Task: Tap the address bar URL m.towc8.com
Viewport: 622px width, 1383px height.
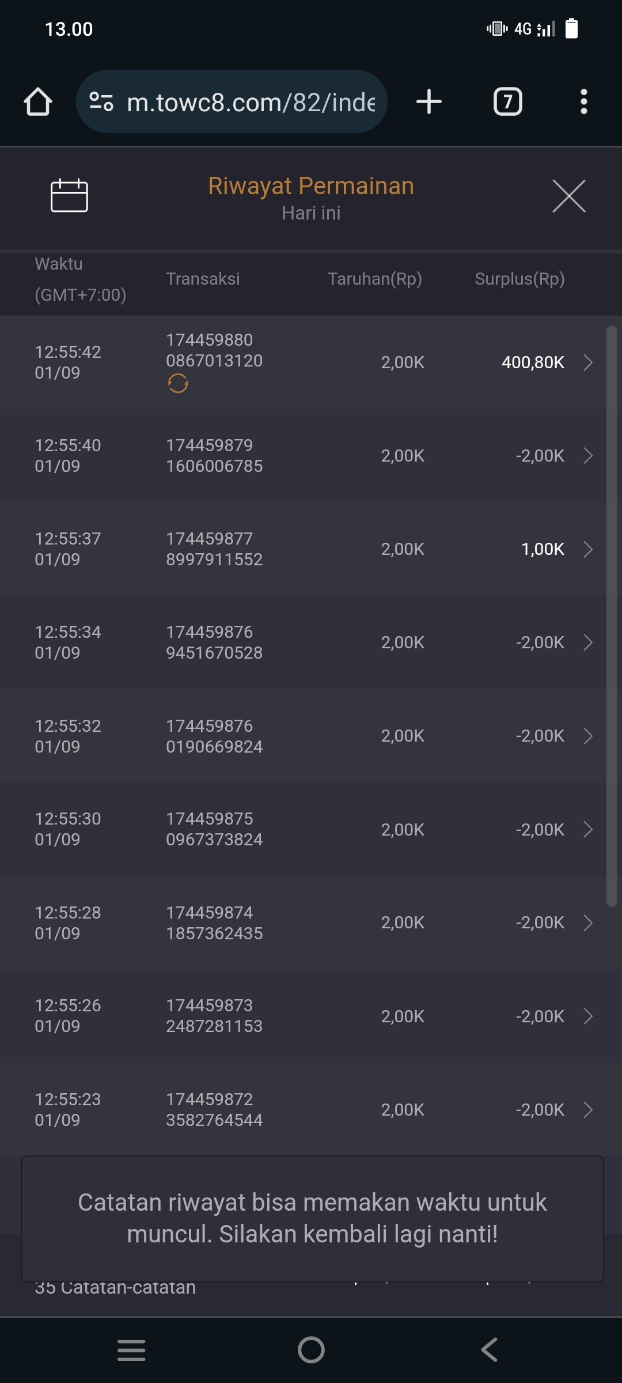Action: 251,102
